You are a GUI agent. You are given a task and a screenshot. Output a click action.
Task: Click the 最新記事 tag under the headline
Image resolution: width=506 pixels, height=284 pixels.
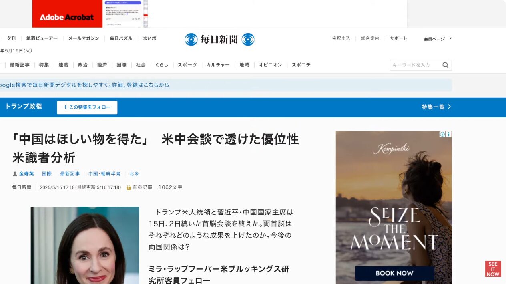pyautogui.click(x=70, y=174)
